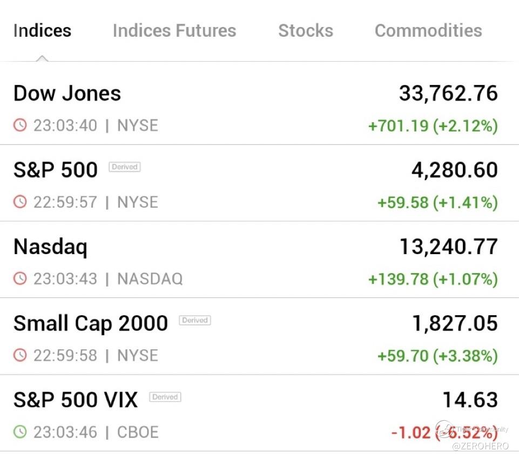Click the Nasdaq change +139.78 (+1.07%)
Screen dimensions: 519x458
pos(433,280)
